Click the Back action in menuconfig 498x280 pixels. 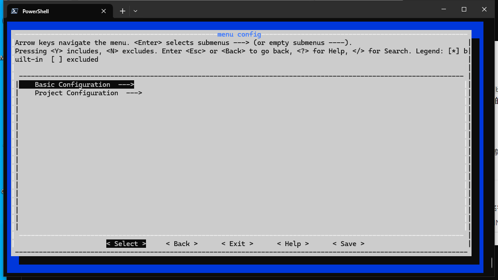[181, 243]
